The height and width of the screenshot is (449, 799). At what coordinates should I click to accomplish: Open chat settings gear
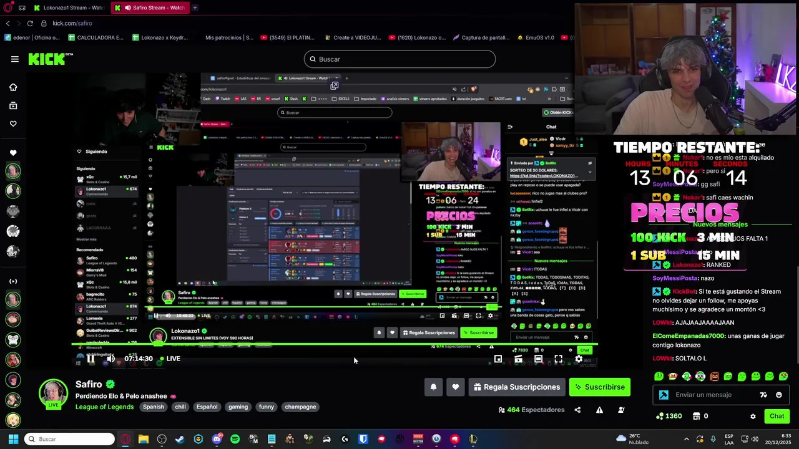click(753, 417)
